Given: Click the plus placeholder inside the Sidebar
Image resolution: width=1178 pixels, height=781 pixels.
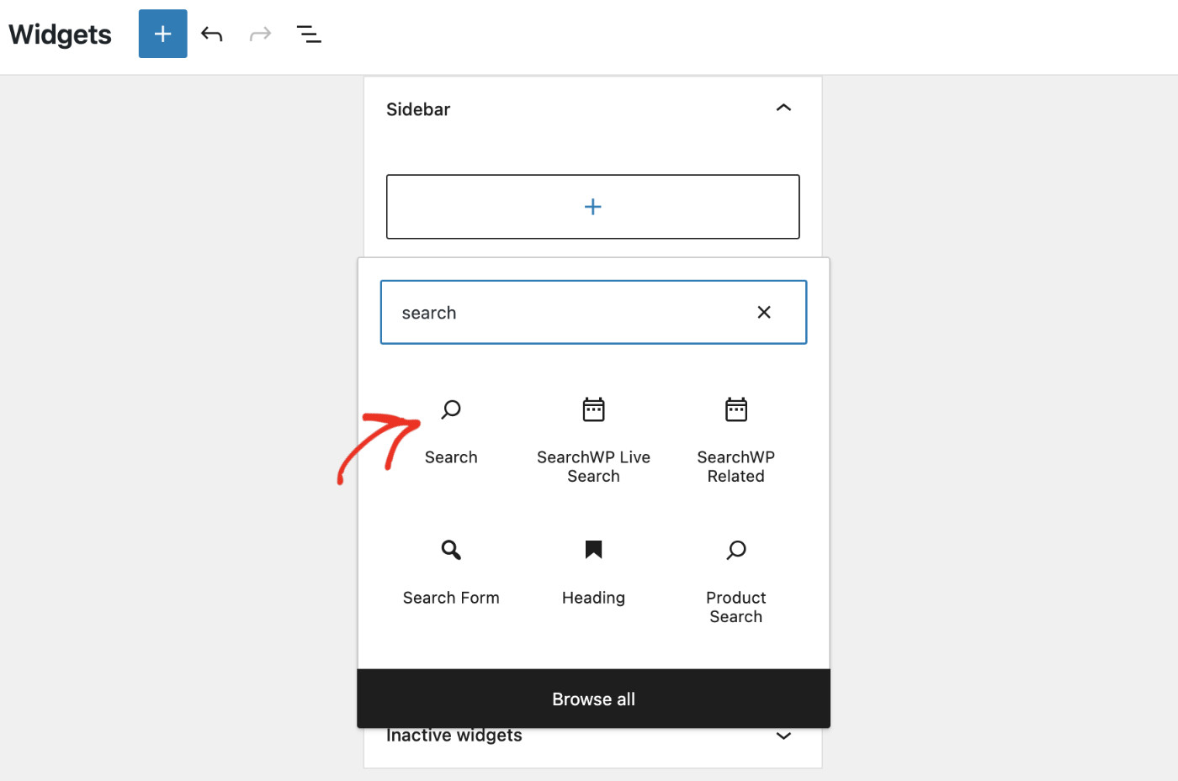Looking at the screenshot, I should 592,206.
